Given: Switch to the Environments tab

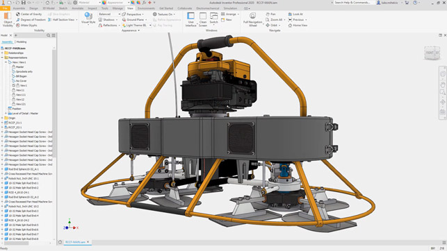Looking at the screenshot, I should [x=146, y=8].
